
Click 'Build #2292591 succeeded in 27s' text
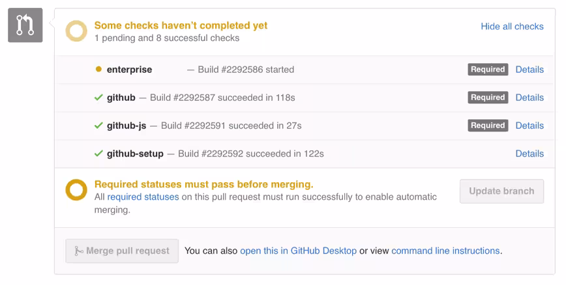pyautogui.click(x=231, y=126)
